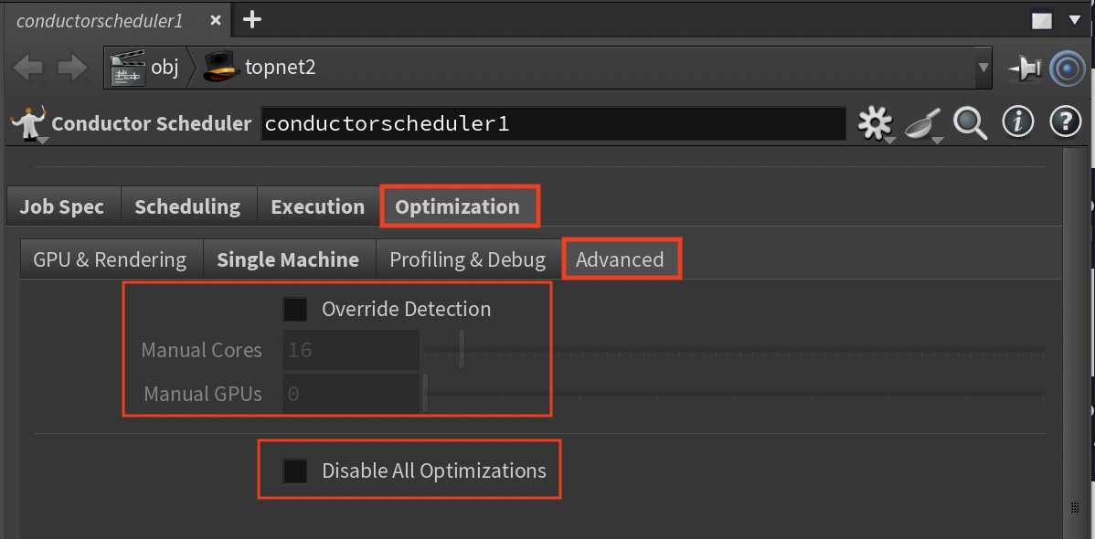Viewport: 1095px width, 539px height.
Task: Click the Manual Cores label
Action: 202,350
